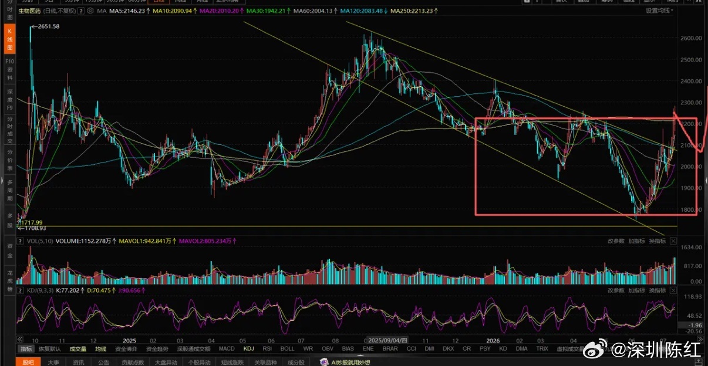This screenshot has height=366, width=708.
Task: Switch to the KDJ indicator
Action: tap(249, 348)
